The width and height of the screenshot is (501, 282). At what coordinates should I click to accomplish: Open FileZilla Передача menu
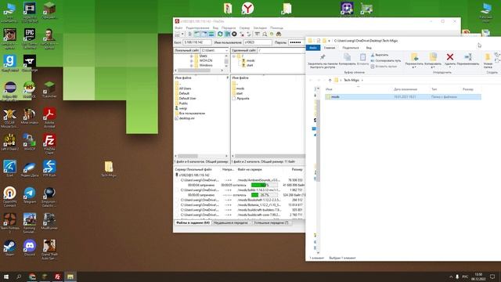coord(229,28)
